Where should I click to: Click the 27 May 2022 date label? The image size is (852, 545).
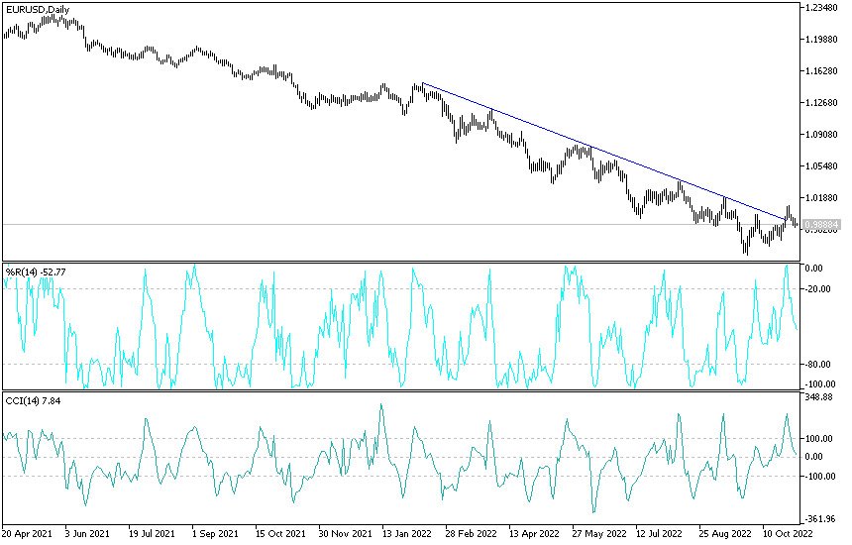(599, 533)
